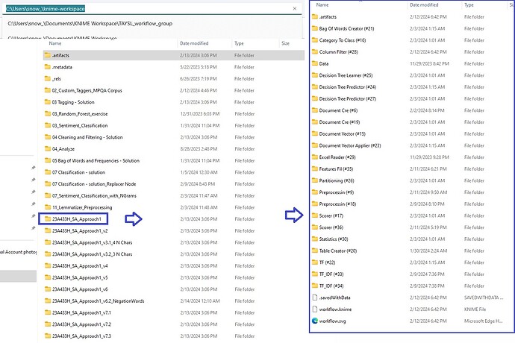The height and width of the screenshot is (343, 515).
Task: Sort left file list by Type column
Action: tap(239, 43)
